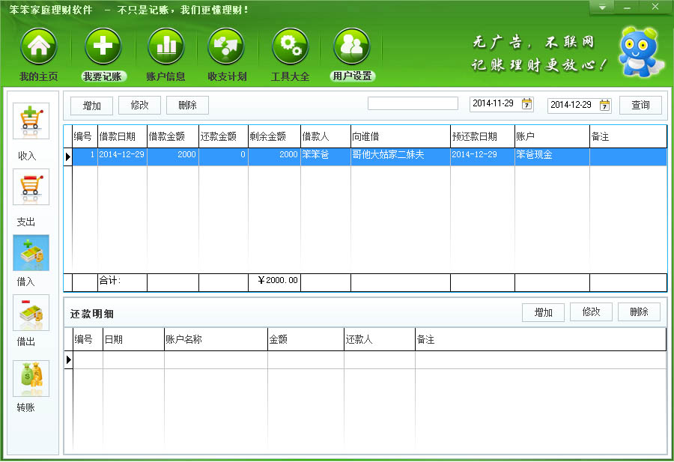Select the 支出 red cart icon

(31, 187)
